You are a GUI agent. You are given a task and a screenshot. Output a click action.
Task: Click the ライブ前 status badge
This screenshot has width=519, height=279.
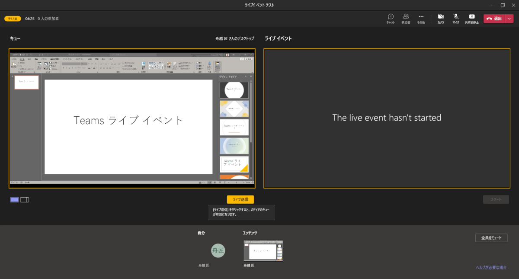pyautogui.click(x=13, y=19)
